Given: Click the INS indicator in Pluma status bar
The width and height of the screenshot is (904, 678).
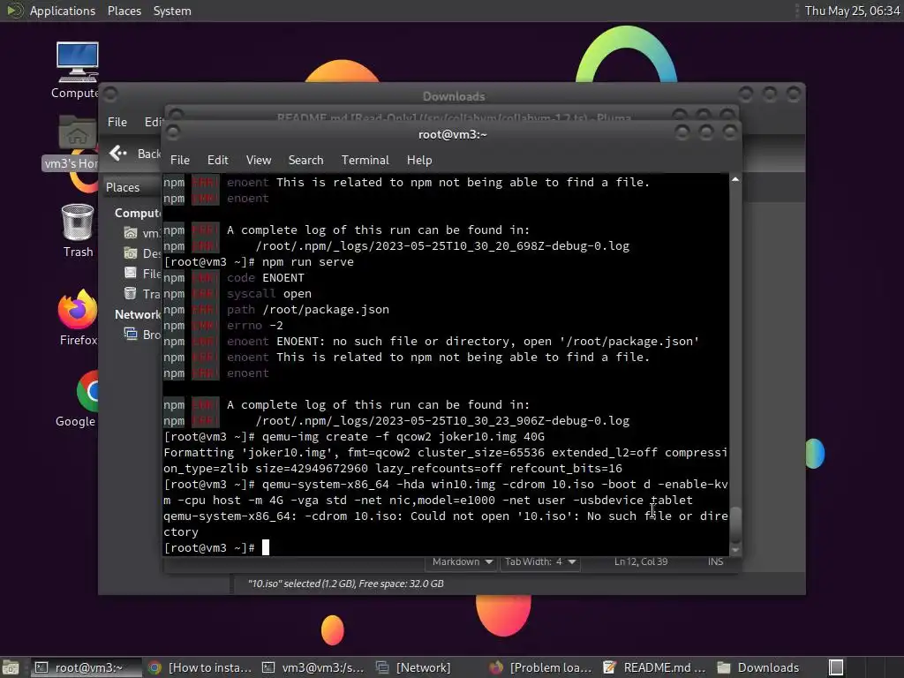Looking at the screenshot, I should click(715, 561).
